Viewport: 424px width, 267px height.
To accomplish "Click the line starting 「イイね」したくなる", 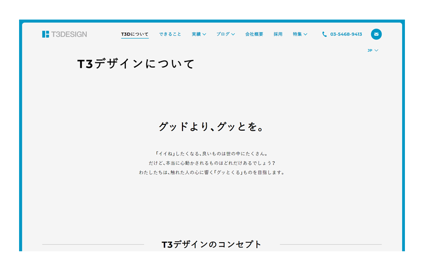I will (212, 154).
